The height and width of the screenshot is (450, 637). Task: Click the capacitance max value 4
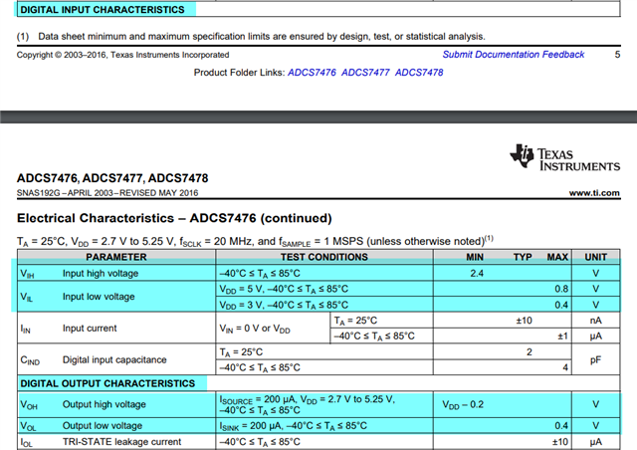click(x=565, y=368)
